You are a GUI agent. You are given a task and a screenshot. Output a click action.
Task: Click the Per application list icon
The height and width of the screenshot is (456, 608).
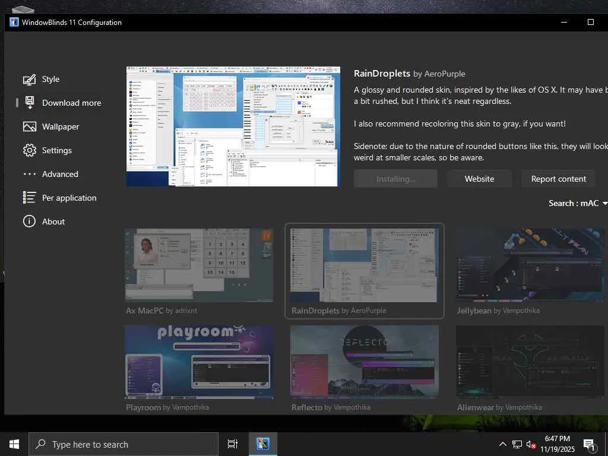click(30, 198)
